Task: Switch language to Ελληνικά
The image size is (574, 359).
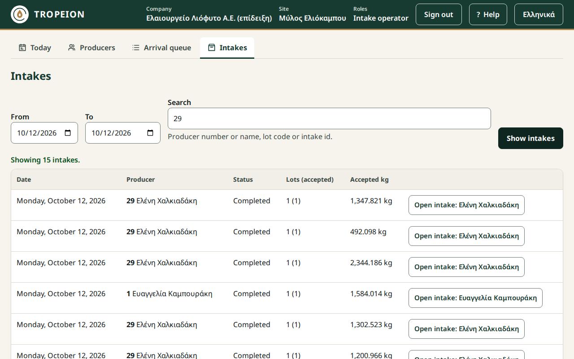Action: 539,14
